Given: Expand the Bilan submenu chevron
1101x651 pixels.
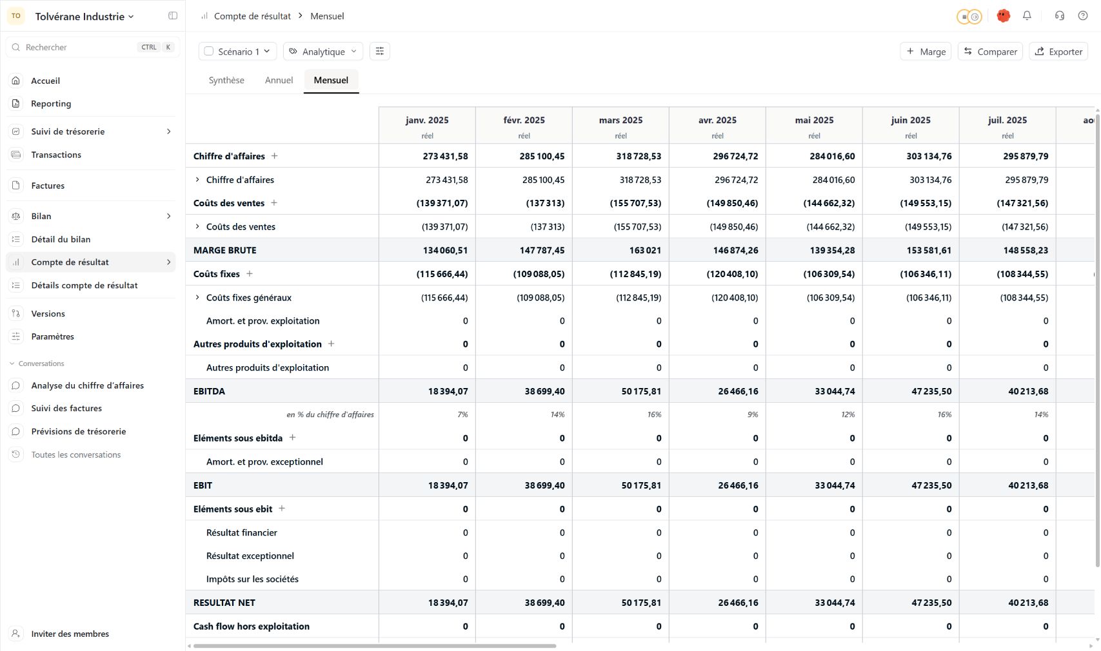Looking at the screenshot, I should pos(169,216).
